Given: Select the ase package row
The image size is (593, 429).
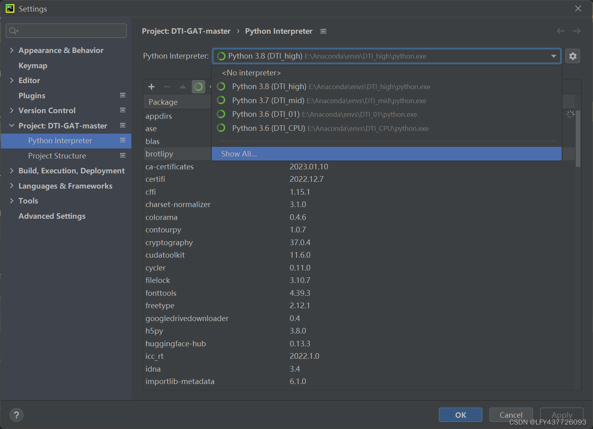Looking at the screenshot, I should click(177, 128).
